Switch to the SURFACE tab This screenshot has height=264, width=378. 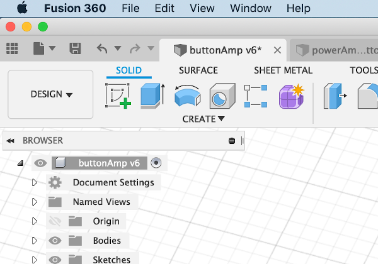click(198, 70)
